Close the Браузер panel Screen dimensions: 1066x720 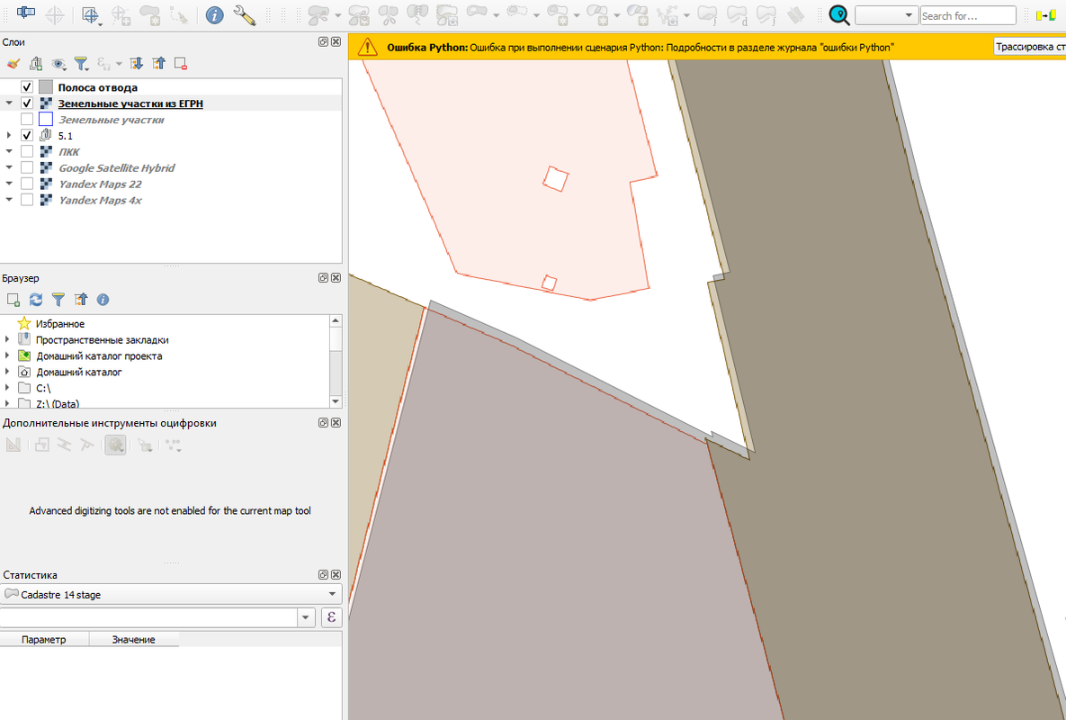click(x=336, y=278)
